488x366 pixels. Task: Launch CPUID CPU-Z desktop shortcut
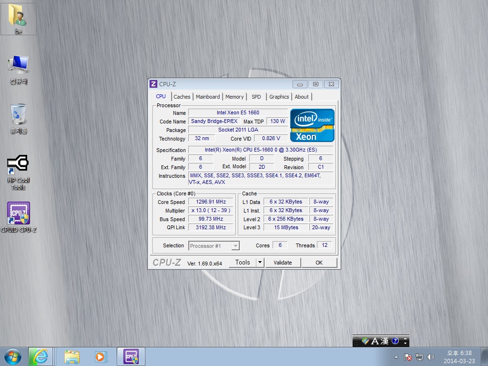(x=19, y=217)
